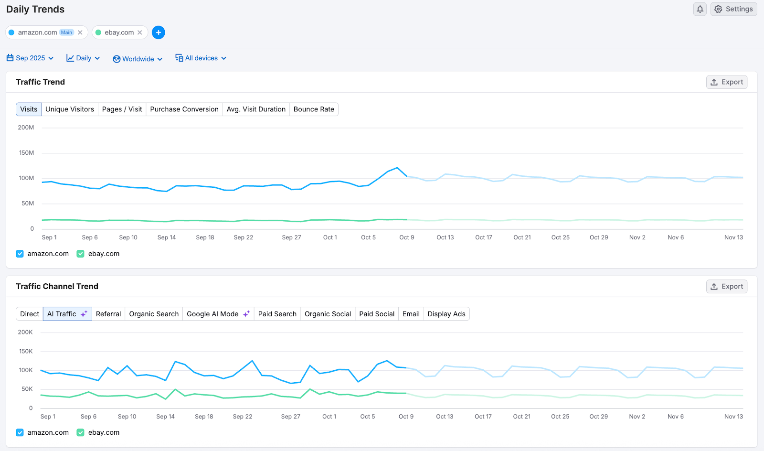Hide amazon.com line in Traffic Trend legend
The height and width of the screenshot is (451, 764).
[20, 254]
